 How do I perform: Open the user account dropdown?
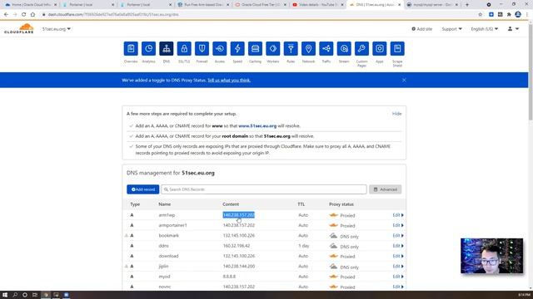[513, 29]
